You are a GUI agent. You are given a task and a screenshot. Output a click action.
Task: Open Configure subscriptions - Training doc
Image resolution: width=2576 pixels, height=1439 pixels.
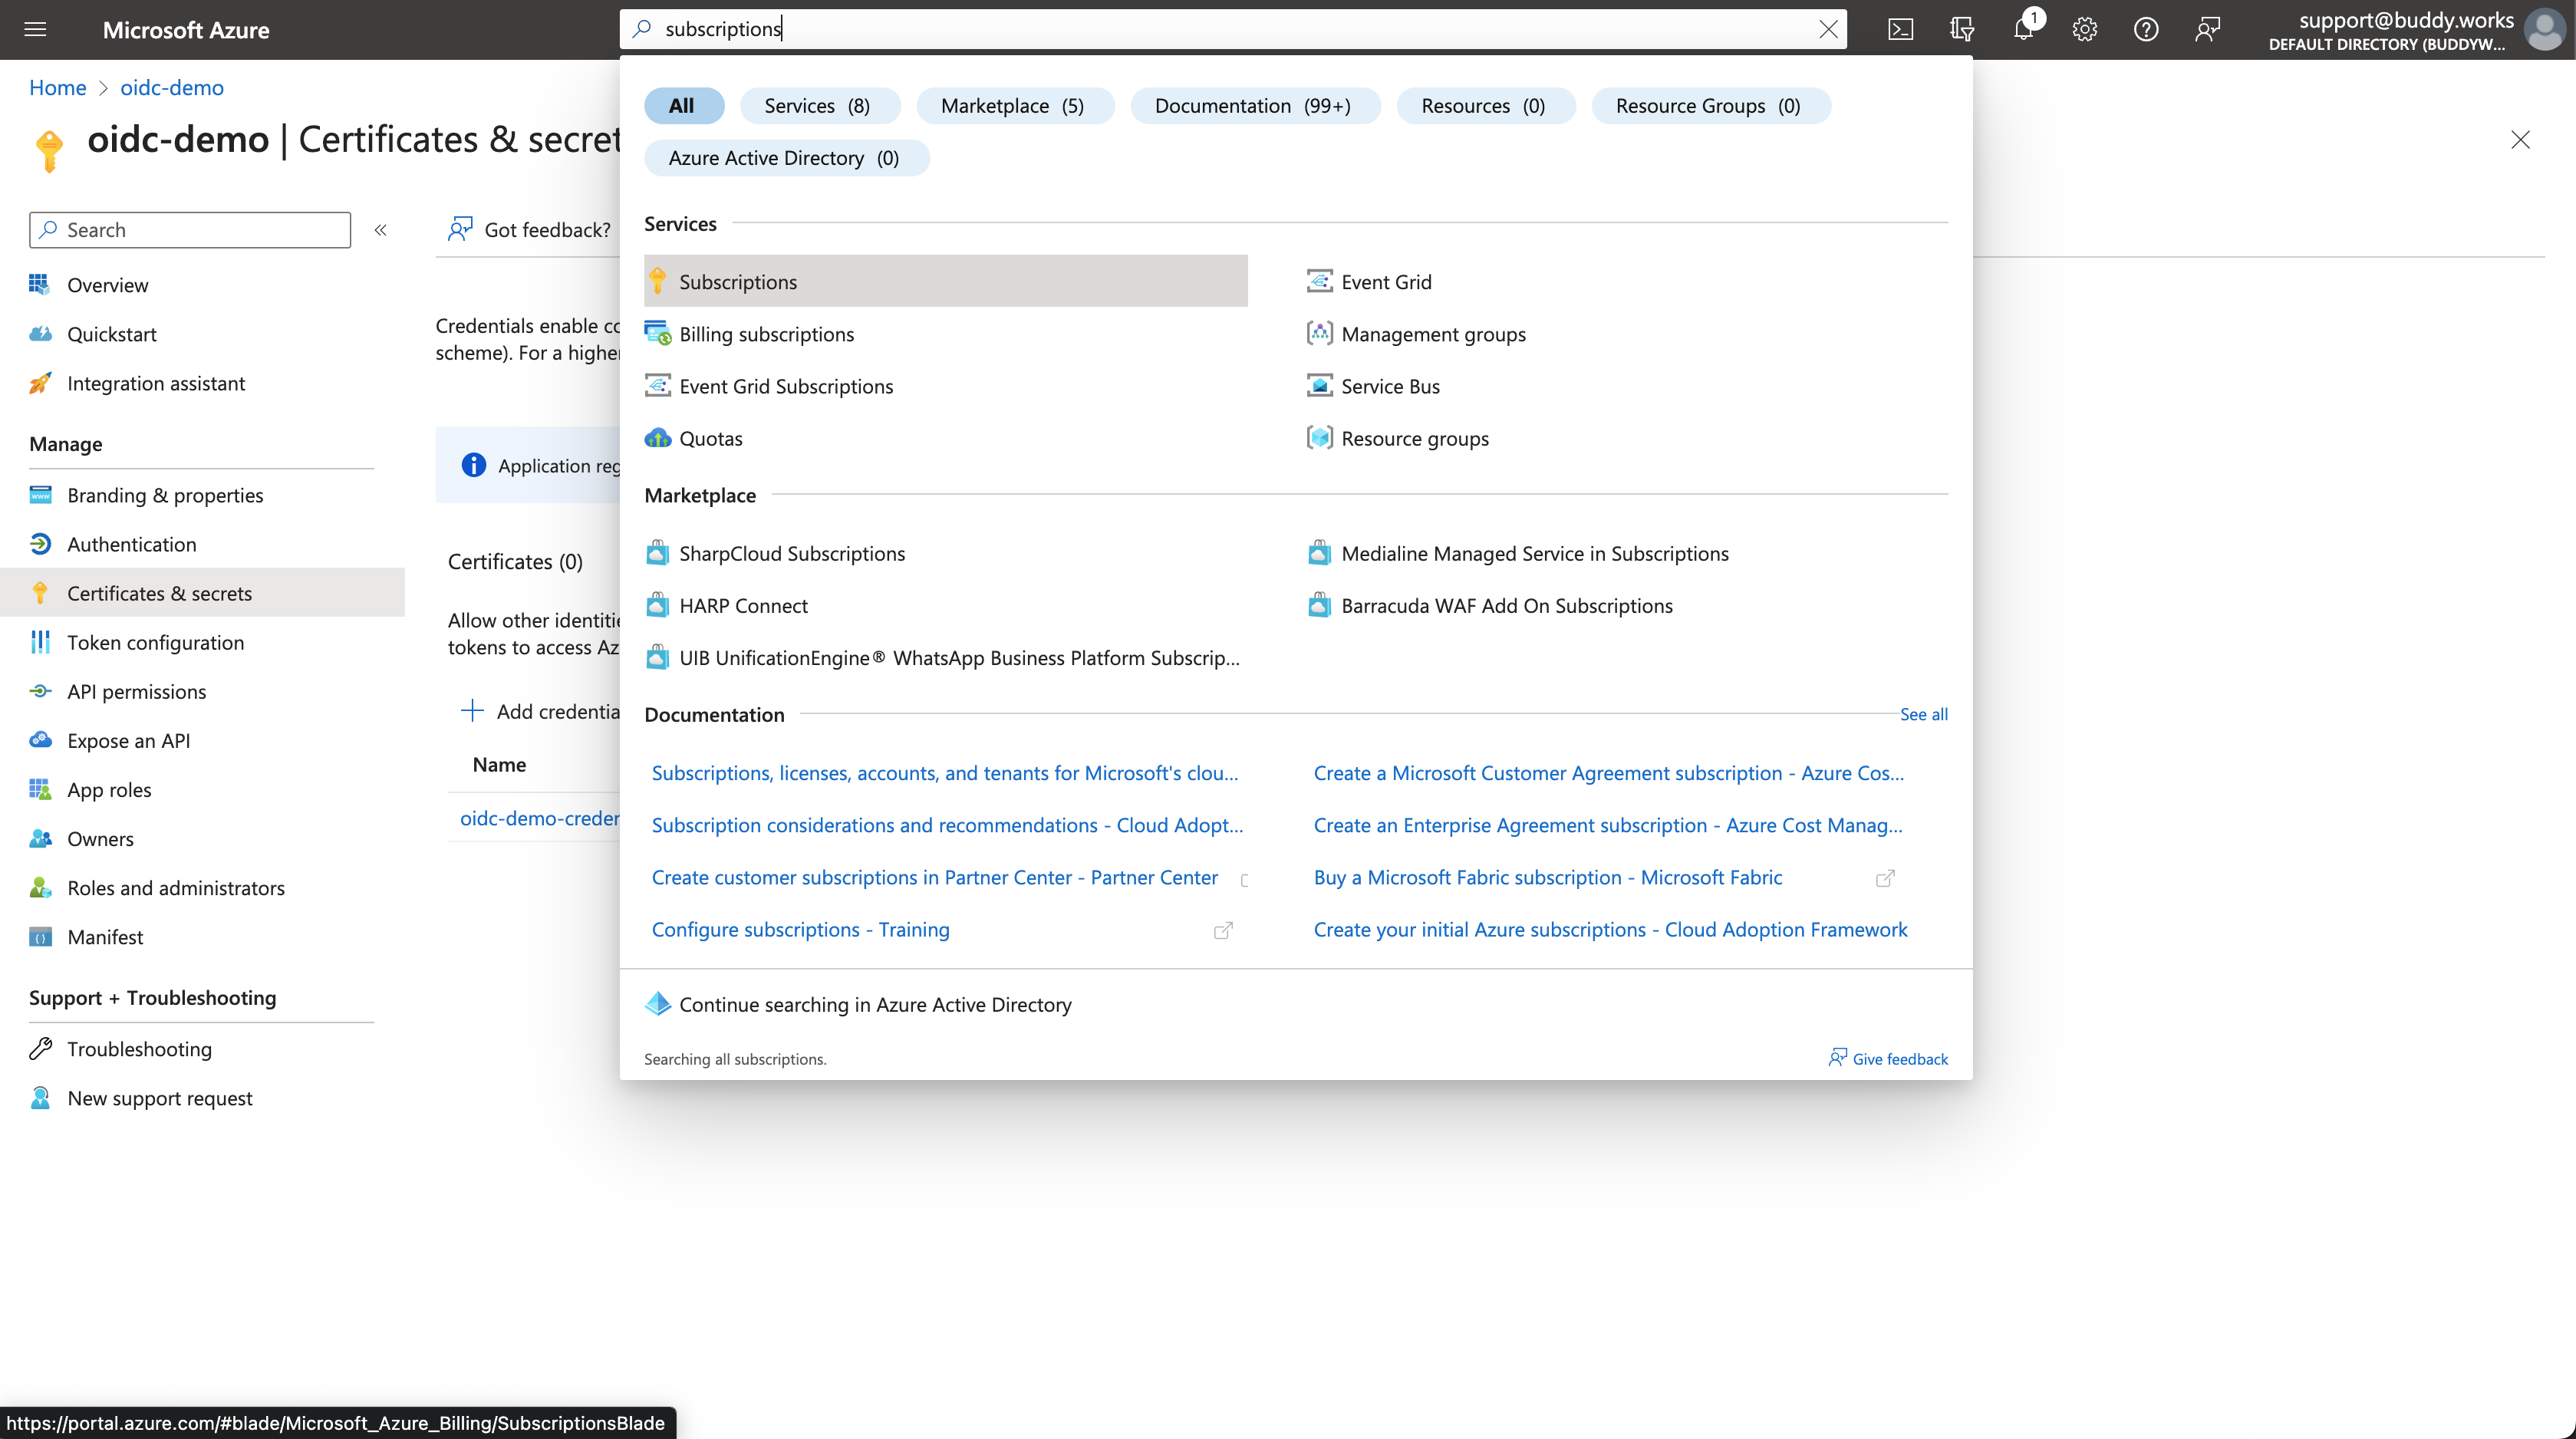(x=800, y=929)
